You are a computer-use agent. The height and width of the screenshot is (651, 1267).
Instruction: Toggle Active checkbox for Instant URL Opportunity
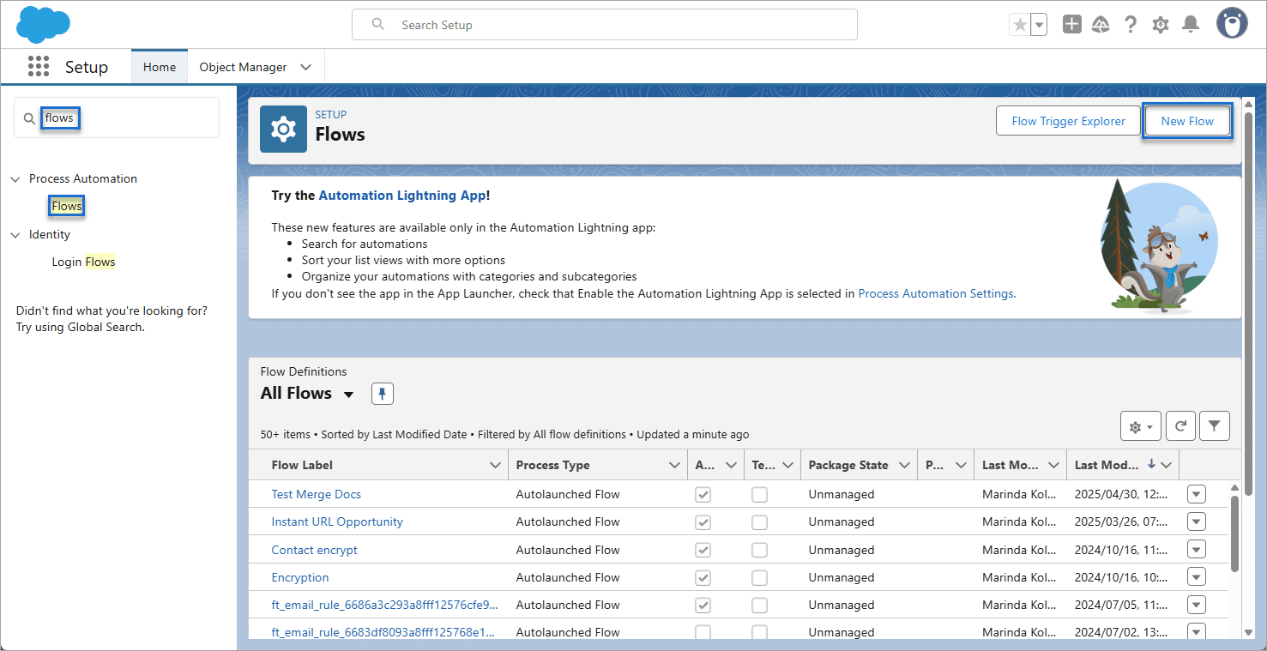[703, 522]
